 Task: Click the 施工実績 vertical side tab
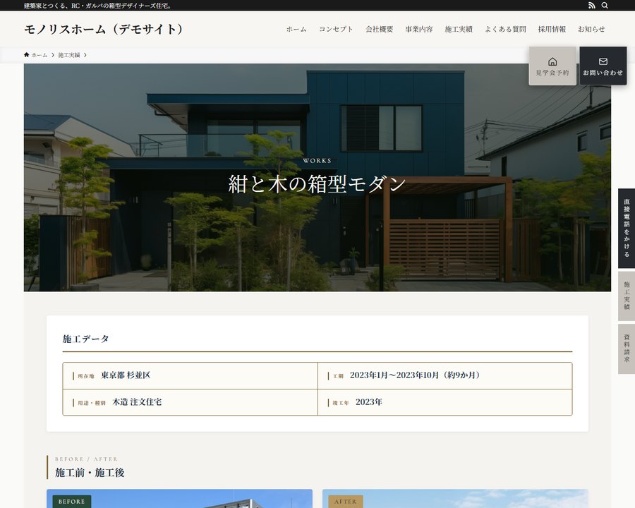click(627, 296)
